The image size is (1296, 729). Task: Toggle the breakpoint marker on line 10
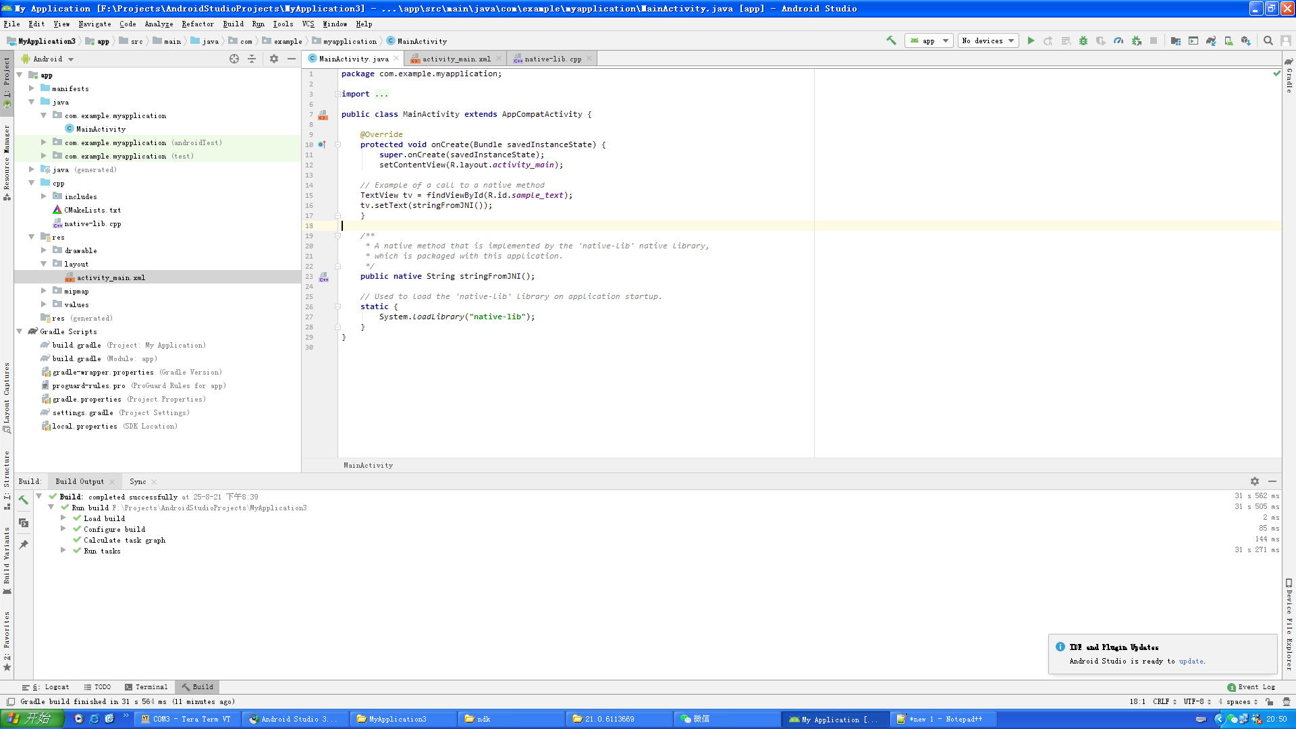point(322,144)
